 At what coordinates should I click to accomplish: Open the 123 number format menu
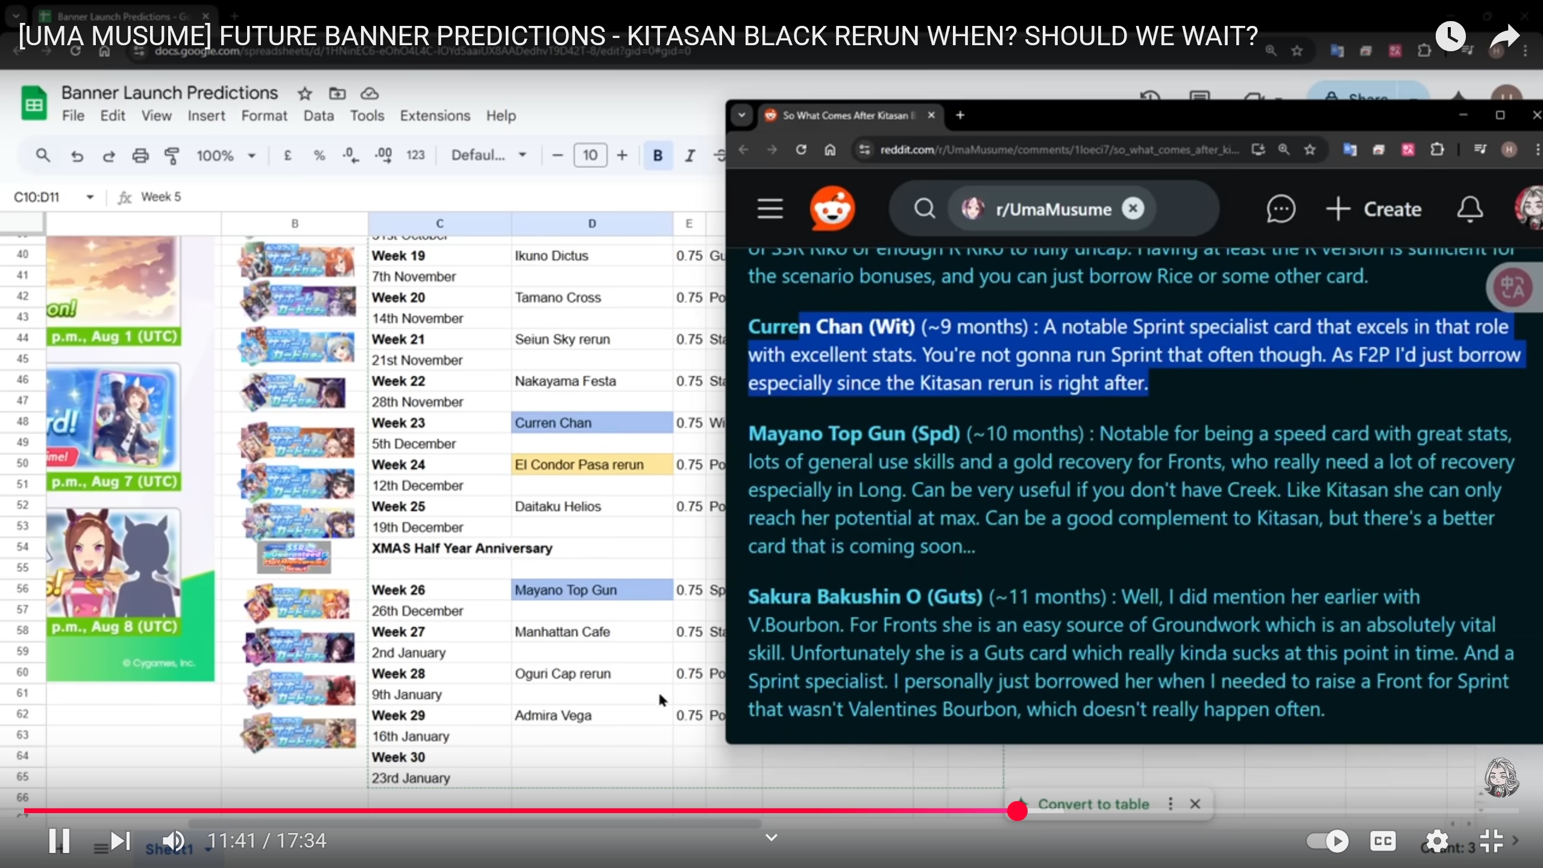tap(415, 156)
